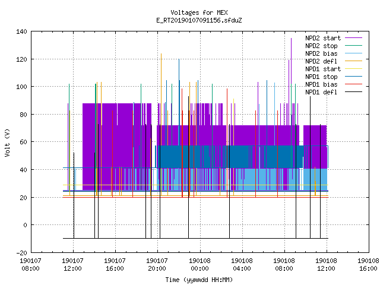The height and width of the screenshot is (285, 380).
Task: Click the 80 y-axis tick label
Action: point(23,115)
